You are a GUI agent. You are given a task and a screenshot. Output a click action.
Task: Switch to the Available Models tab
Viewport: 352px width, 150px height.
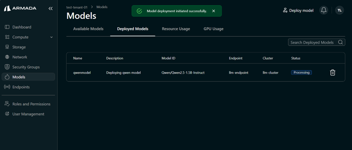[x=88, y=29]
